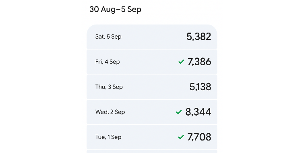Click the green checkmark beside 7,708

point(181,137)
